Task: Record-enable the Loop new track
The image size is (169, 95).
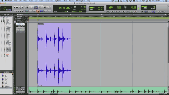Action: point(17,26)
